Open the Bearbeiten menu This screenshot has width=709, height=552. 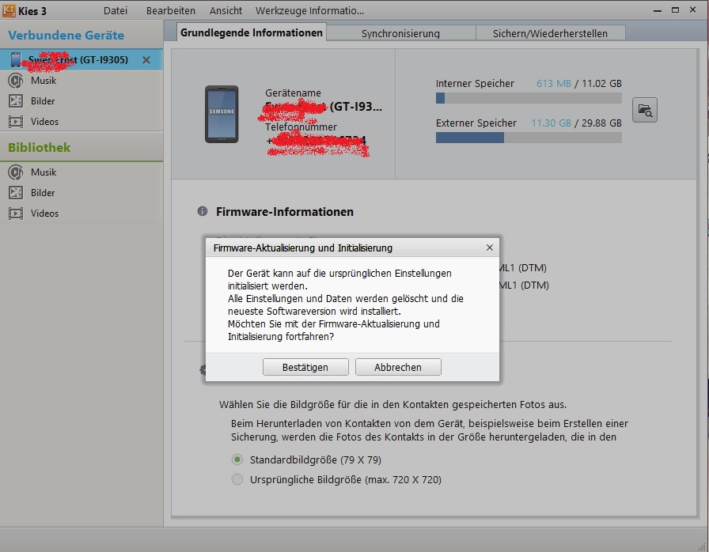[170, 10]
